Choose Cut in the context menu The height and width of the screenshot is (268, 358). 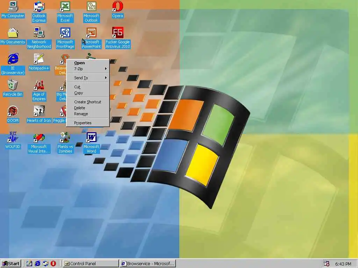pos(88,87)
